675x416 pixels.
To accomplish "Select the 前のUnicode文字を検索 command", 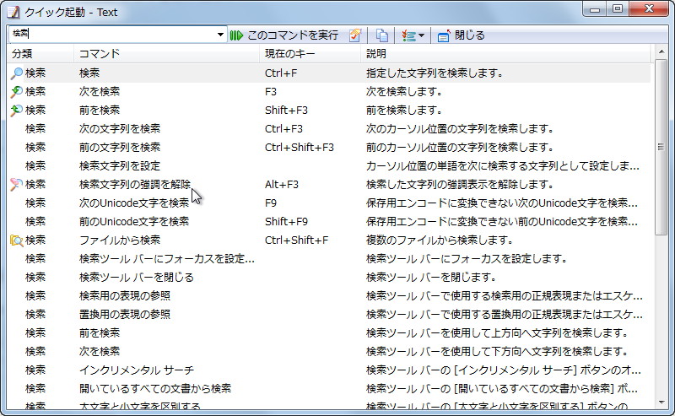I will (134, 221).
